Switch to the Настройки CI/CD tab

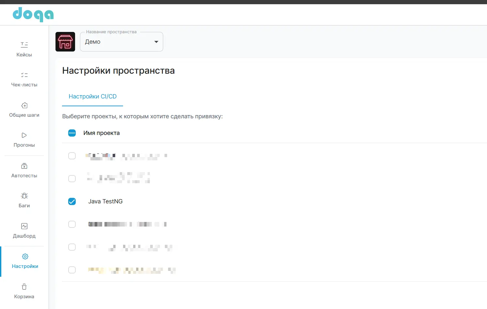point(92,96)
